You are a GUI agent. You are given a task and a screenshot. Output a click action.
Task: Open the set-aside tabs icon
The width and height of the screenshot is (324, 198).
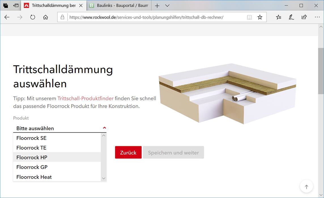pyautogui.click(x=6, y=6)
